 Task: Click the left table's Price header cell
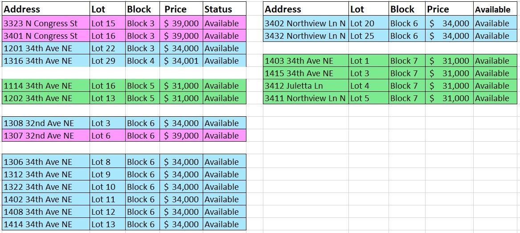point(181,9)
